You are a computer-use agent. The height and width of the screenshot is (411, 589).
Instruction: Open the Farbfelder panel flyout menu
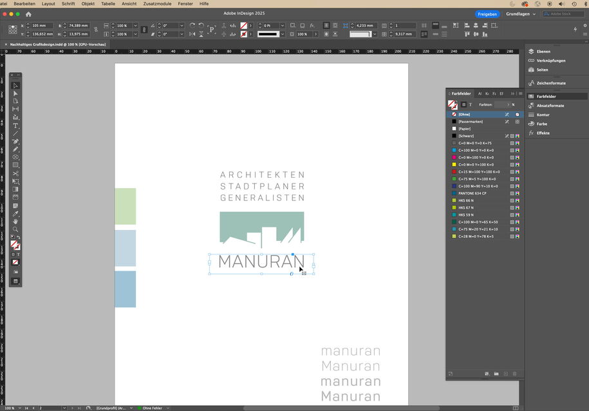[x=520, y=93]
